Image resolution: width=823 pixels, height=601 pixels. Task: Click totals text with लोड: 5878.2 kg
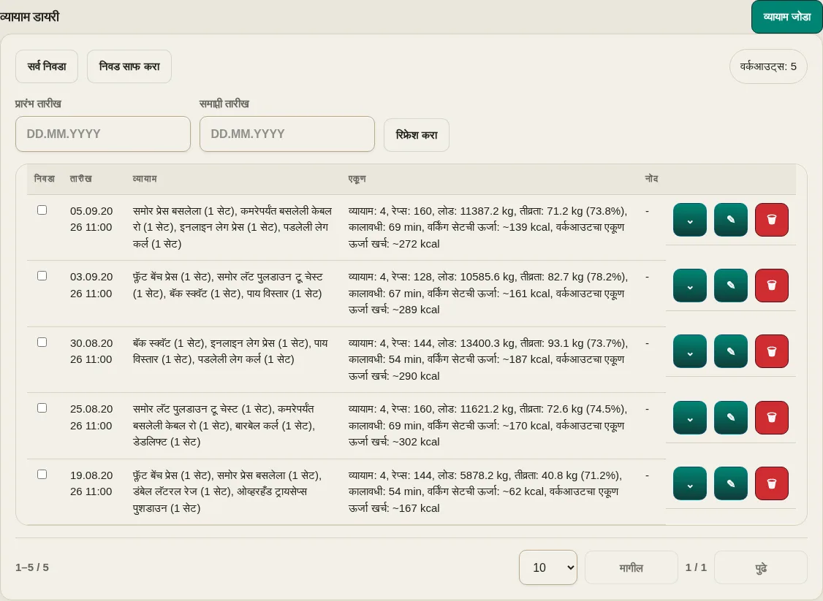point(485,491)
